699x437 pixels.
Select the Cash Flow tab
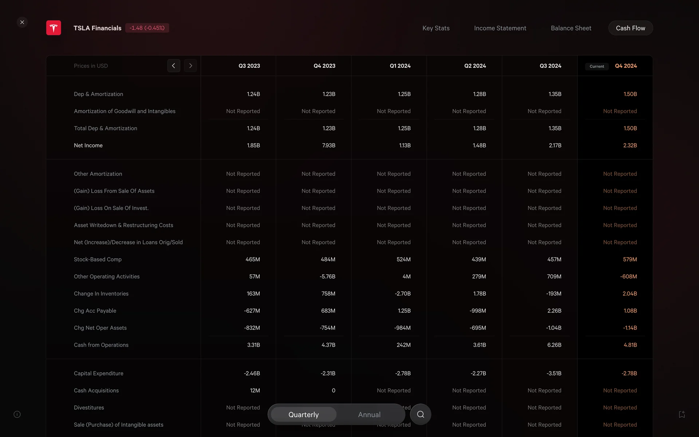coord(630,28)
